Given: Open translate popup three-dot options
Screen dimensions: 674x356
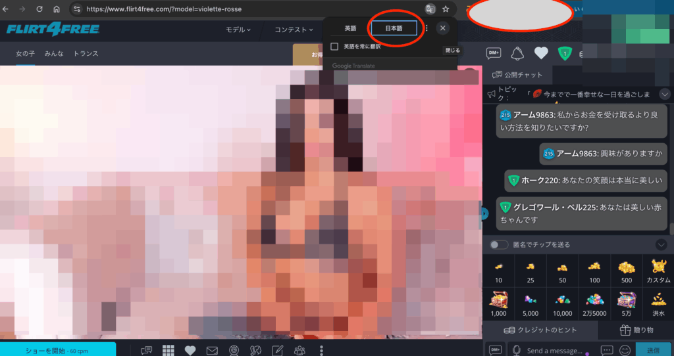Looking at the screenshot, I should point(427,28).
